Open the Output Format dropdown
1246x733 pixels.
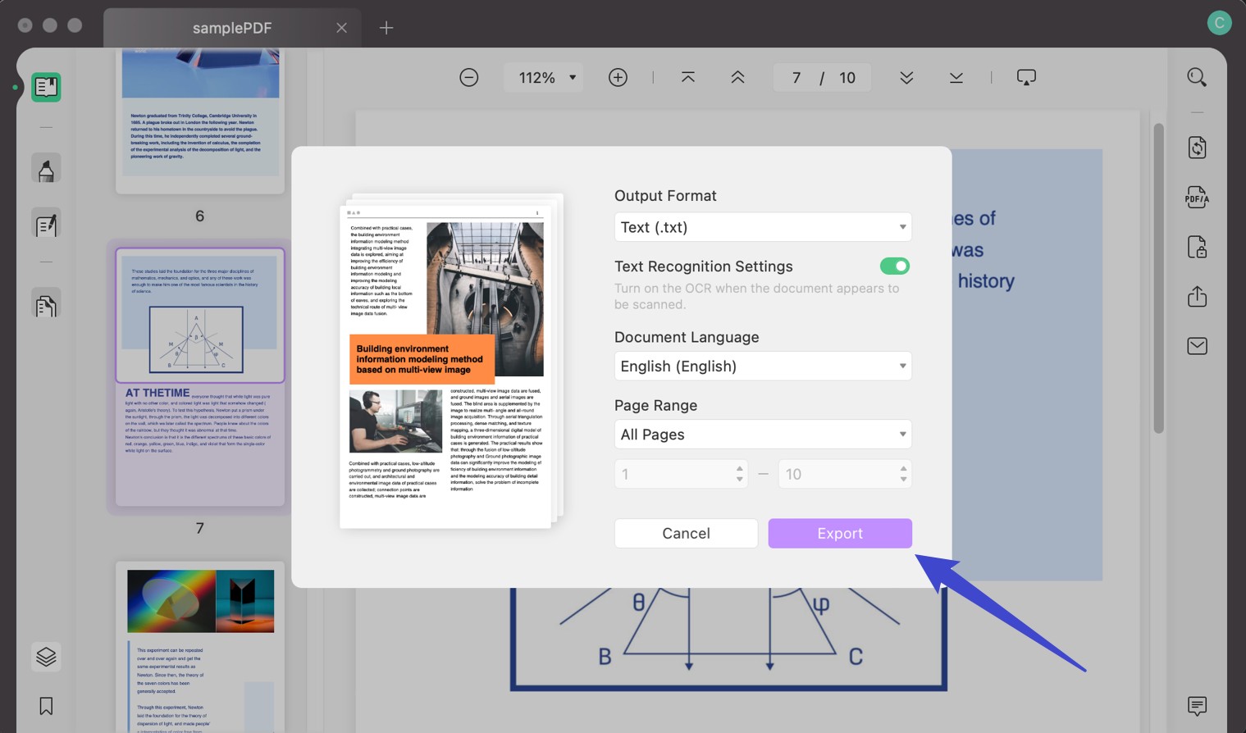point(762,227)
